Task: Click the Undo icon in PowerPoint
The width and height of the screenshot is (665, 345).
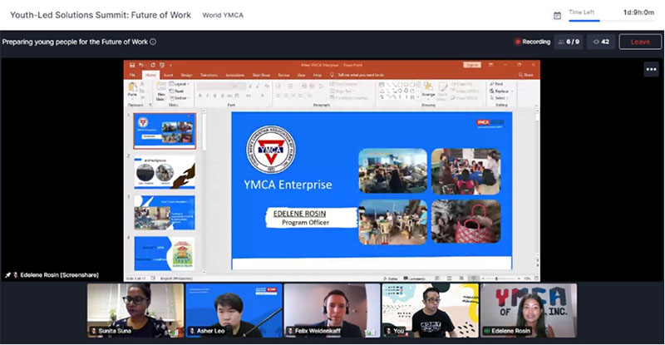Action: tap(141, 65)
